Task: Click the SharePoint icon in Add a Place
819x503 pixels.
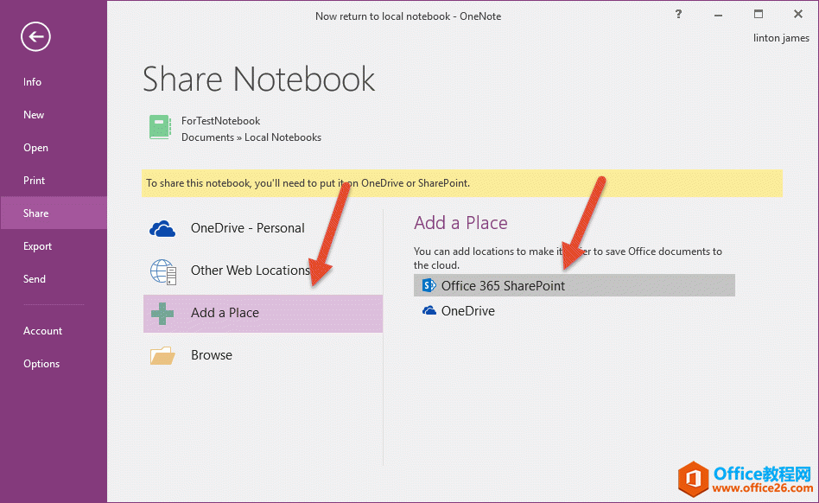Action: tap(429, 286)
